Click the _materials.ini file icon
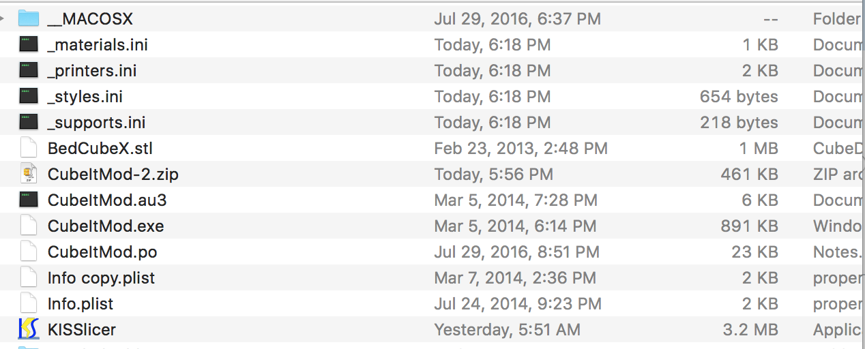 [28, 44]
